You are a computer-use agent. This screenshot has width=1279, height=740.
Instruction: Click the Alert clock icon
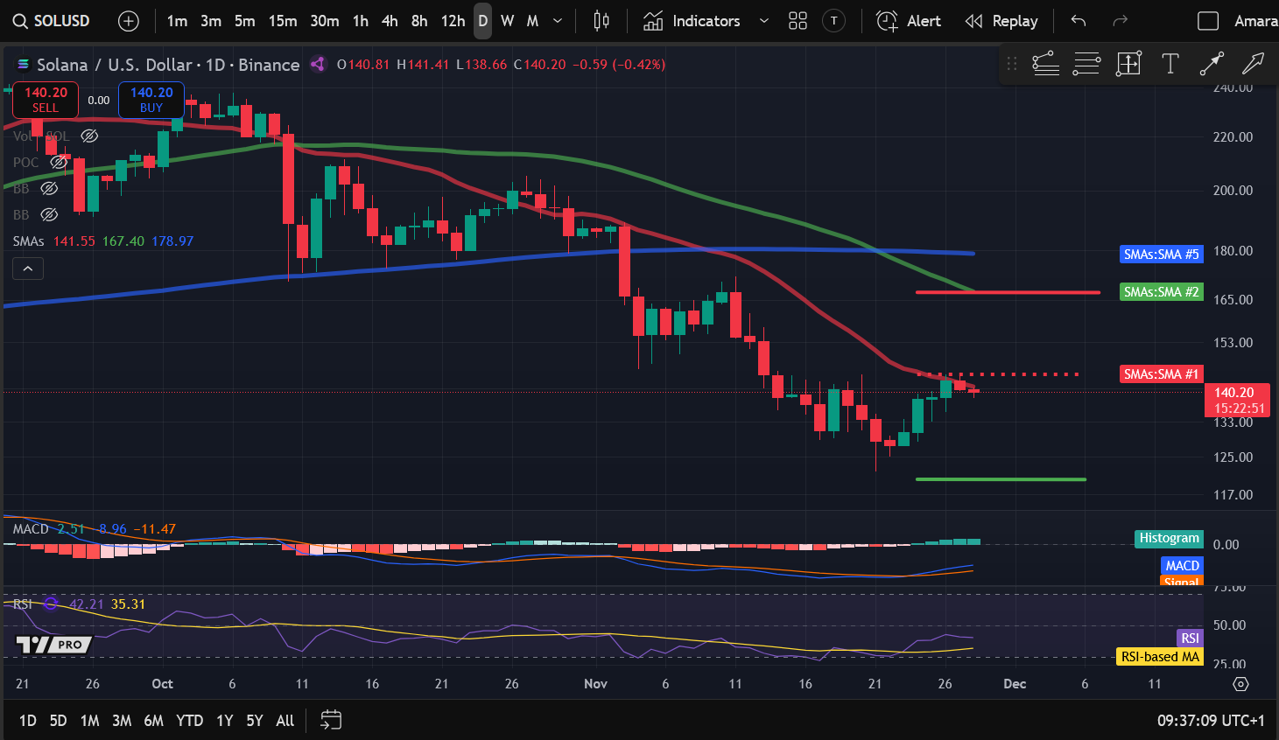pyautogui.click(x=886, y=20)
